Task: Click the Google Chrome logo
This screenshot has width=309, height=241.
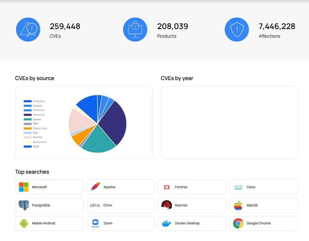Action: click(x=238, y=223)
